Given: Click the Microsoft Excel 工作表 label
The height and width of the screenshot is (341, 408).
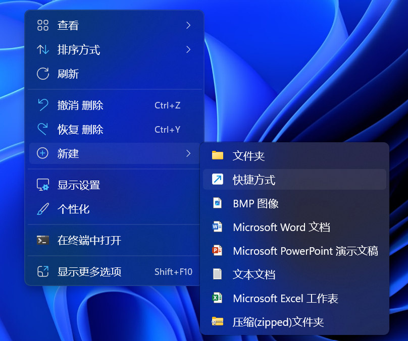Looking at the screenshot, I should [285, 298].
